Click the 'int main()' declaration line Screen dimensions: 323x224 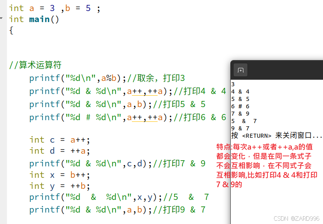point(34,19)
